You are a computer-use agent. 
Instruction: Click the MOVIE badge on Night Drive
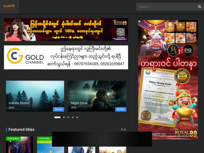point(121,109)
